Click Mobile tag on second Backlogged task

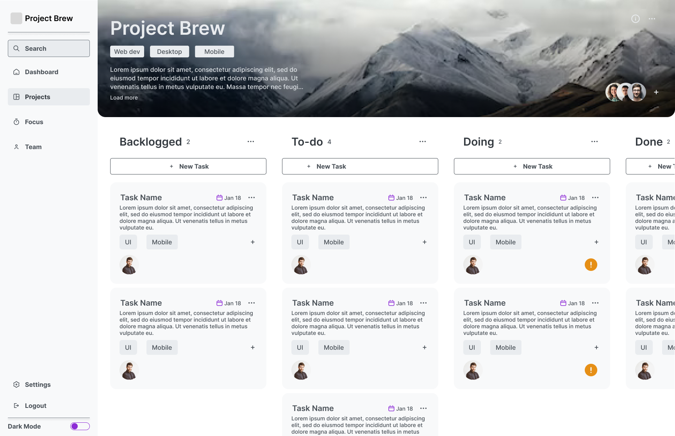tap(162, 347)
